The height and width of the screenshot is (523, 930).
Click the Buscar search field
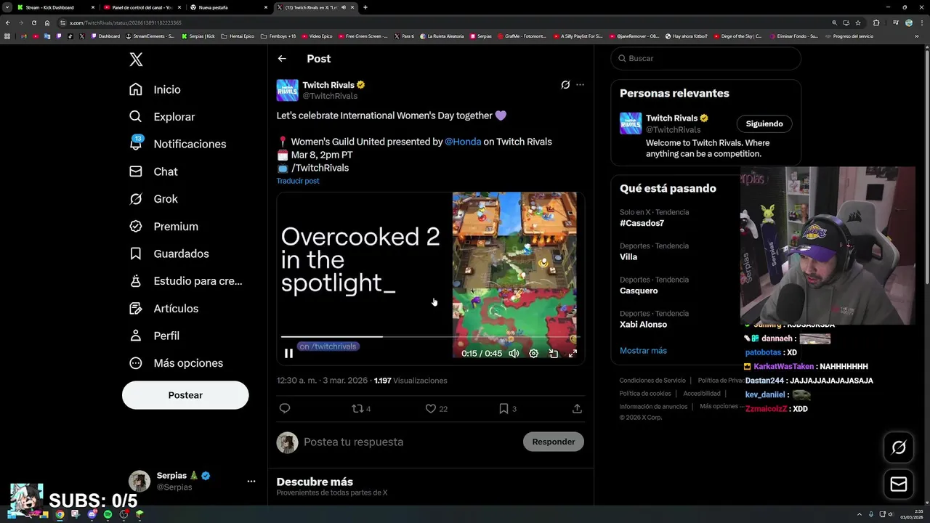(x=705, y=58)
